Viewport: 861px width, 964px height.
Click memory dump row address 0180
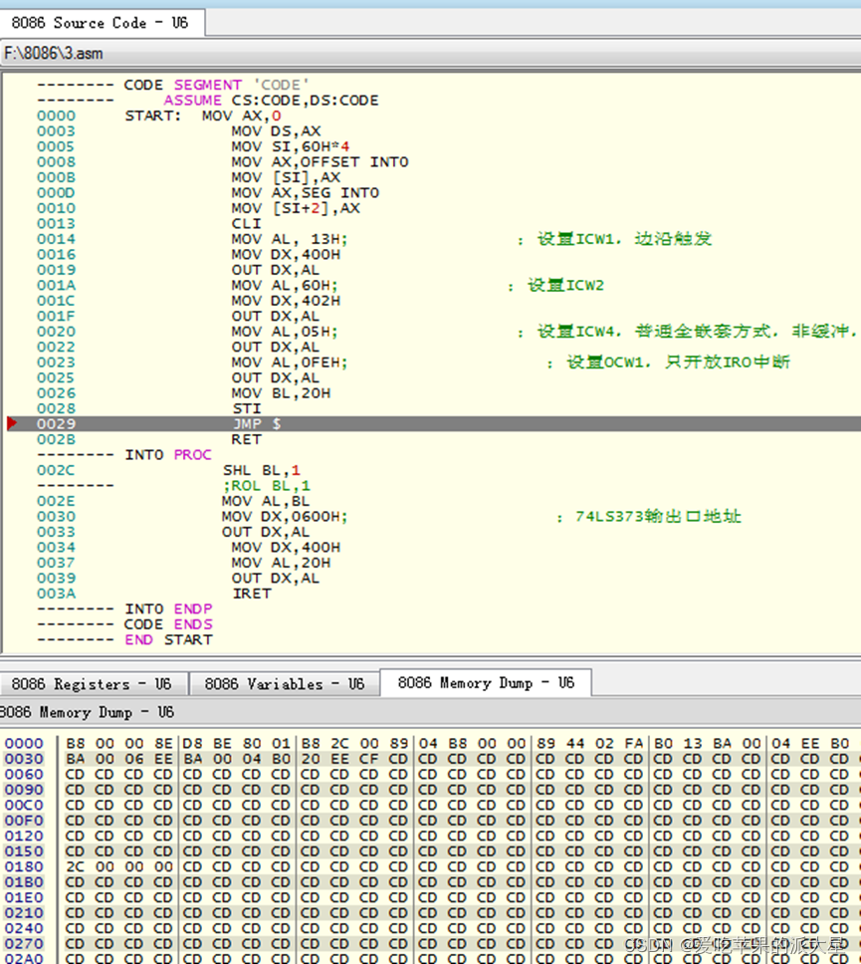click(x=24, y=865)
